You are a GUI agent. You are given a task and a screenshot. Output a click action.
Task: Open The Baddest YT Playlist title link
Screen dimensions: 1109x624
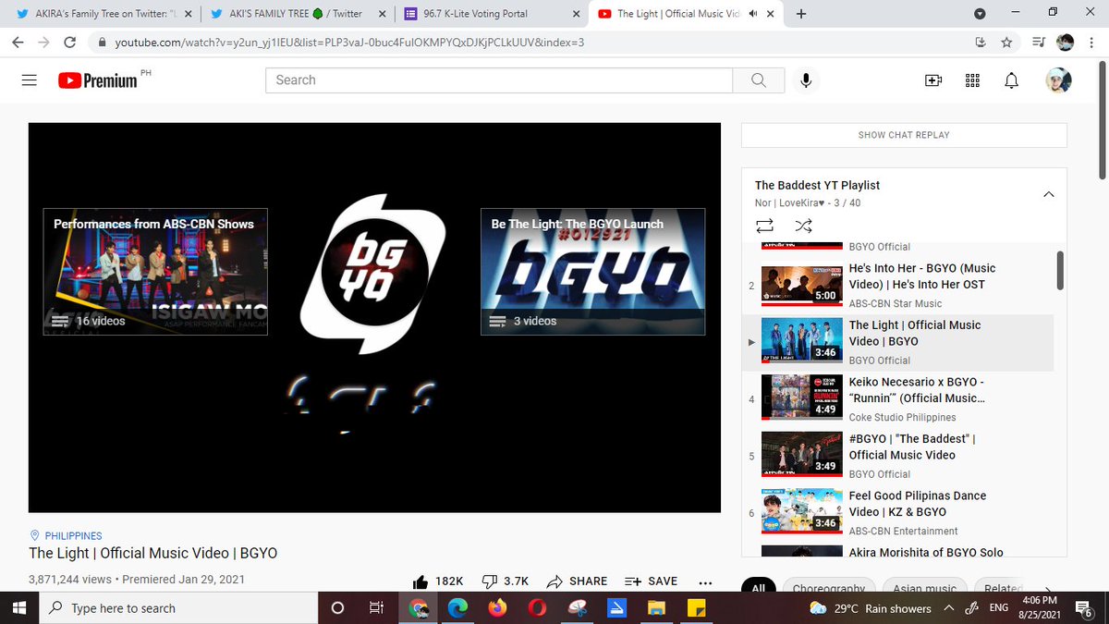point(817,185)
